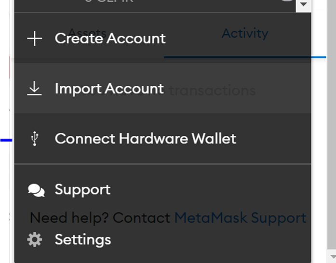
Task: Click the Settings gear icon
Action: tap(35, 240)
